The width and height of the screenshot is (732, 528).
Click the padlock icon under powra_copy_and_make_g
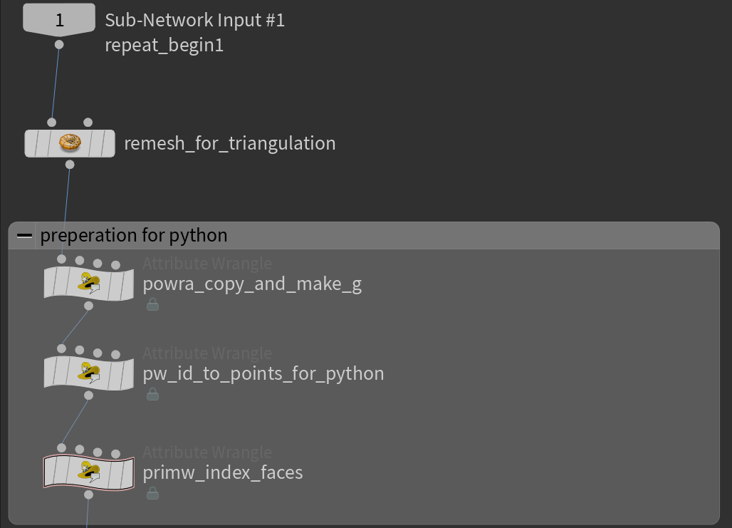pos(152,304)
